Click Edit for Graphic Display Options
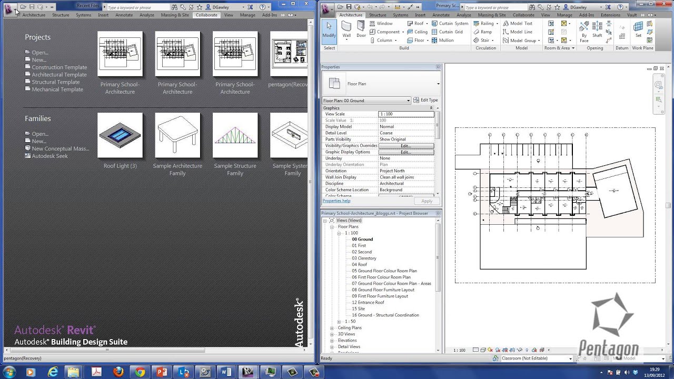674x379 pixels. click(406, 152)
